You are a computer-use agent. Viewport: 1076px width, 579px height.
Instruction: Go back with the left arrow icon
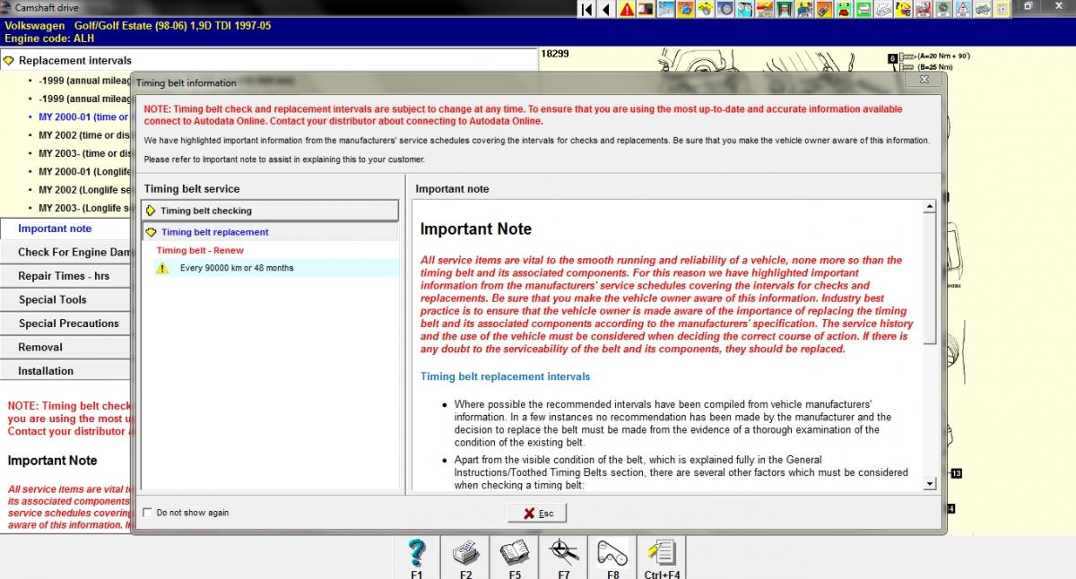[606, 9]
